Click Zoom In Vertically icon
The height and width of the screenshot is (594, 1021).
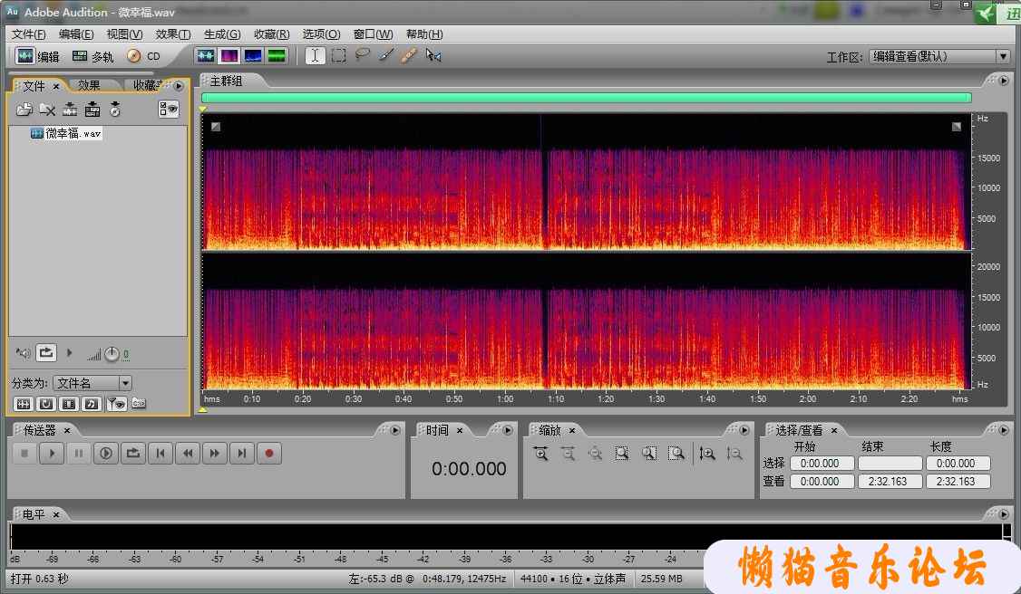tap(707, 453)
